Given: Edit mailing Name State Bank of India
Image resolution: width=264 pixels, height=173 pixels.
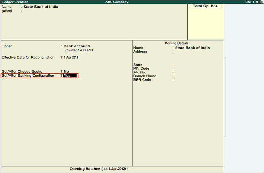Looking at the screenshot, I should (192, 48).
